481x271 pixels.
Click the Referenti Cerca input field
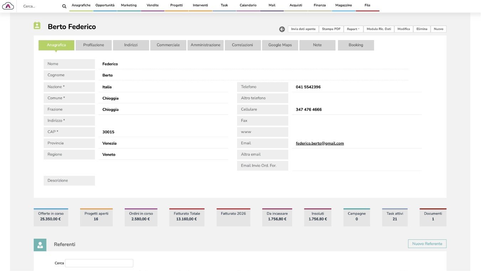(99, 263)
